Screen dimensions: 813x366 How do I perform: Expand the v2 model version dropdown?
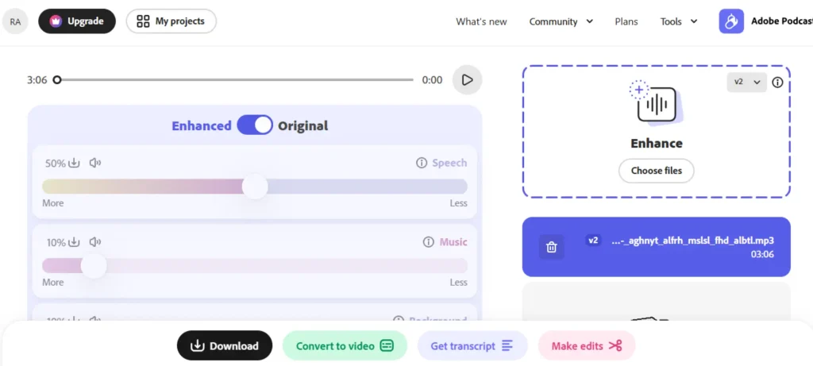(746, 82)
